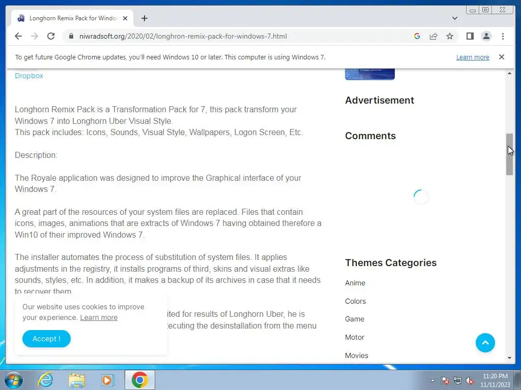Open the Action Center flag icon
The width and height of the screenshot is (521, 390).
(x=445, y=380)
